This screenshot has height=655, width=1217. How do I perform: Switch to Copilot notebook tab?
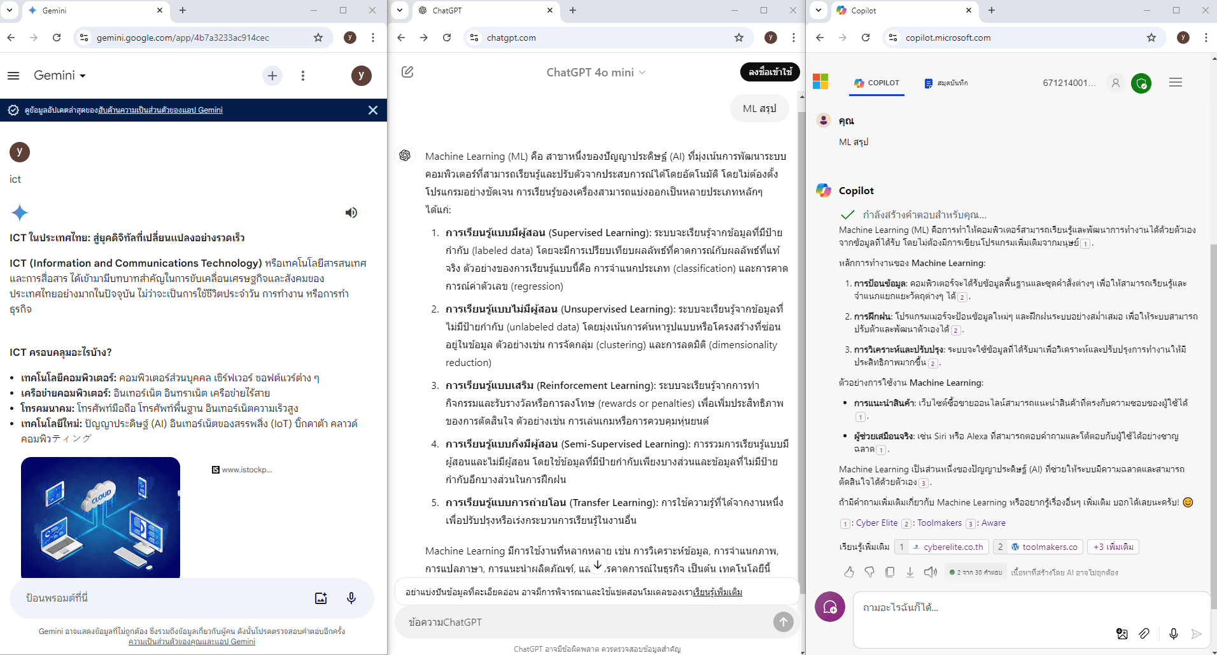(x=946, y=83)
